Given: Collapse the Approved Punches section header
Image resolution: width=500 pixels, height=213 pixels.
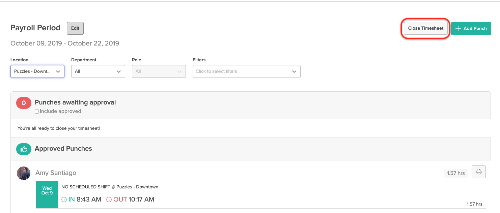Looking at the screenshot, I should (x=63, y=149).
